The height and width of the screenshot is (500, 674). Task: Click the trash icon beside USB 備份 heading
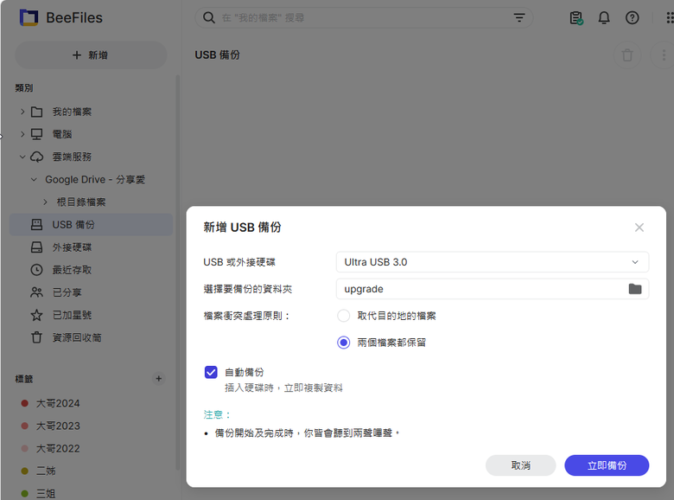627,55
